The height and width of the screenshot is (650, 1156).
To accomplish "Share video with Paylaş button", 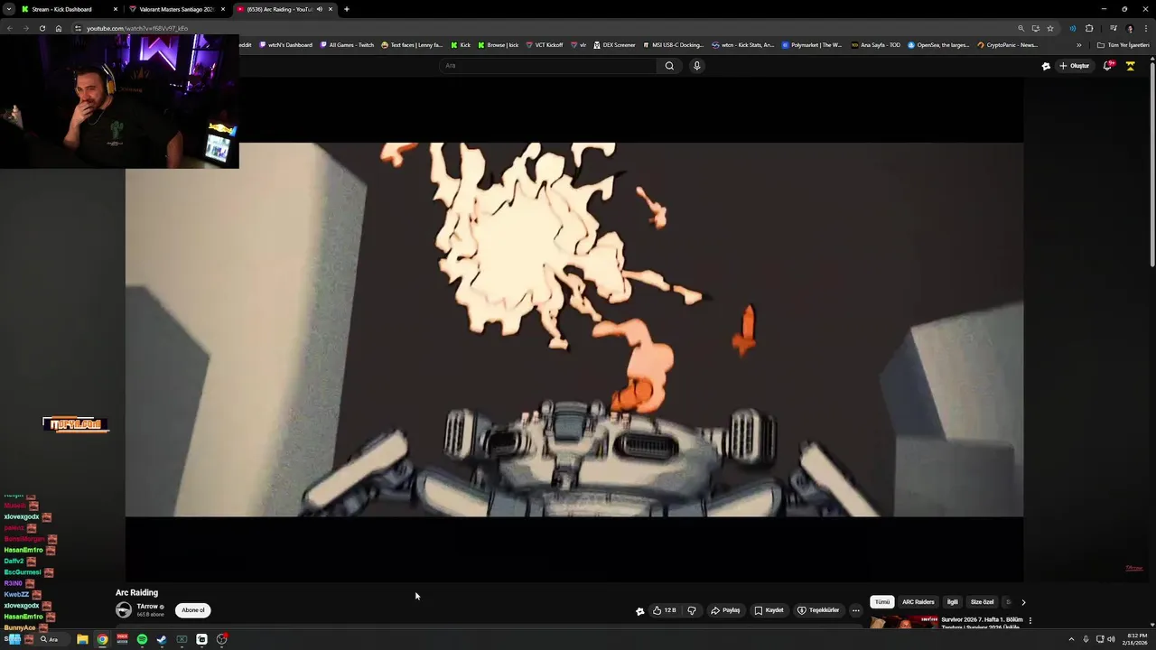I will click(725, 610).
